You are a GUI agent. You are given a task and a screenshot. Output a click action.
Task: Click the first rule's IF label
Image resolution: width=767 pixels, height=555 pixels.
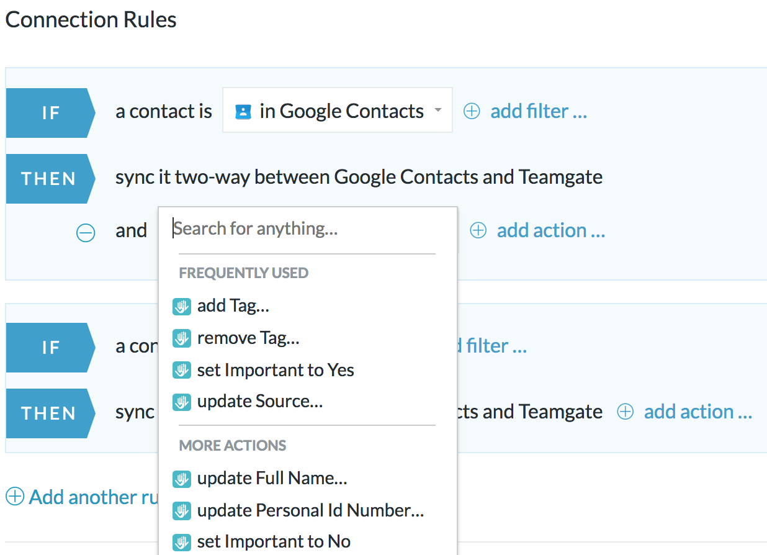click(50, 112)
